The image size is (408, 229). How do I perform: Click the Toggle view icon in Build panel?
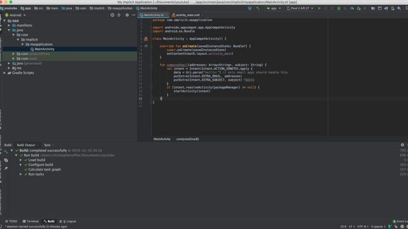click(6, 160)
